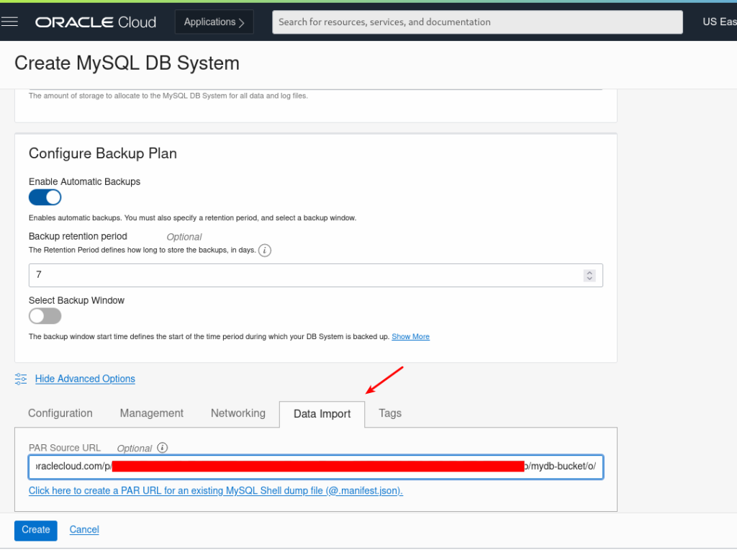Click inside the PAR Source URL field
737x550 pixels.
(x=315, y=466)
